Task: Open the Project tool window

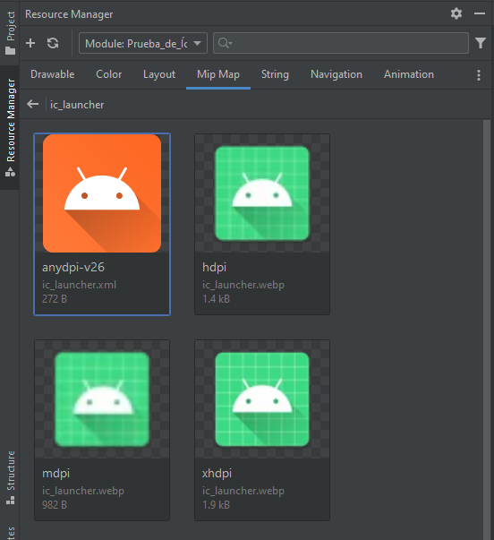Action: click(x=11, y=33)
